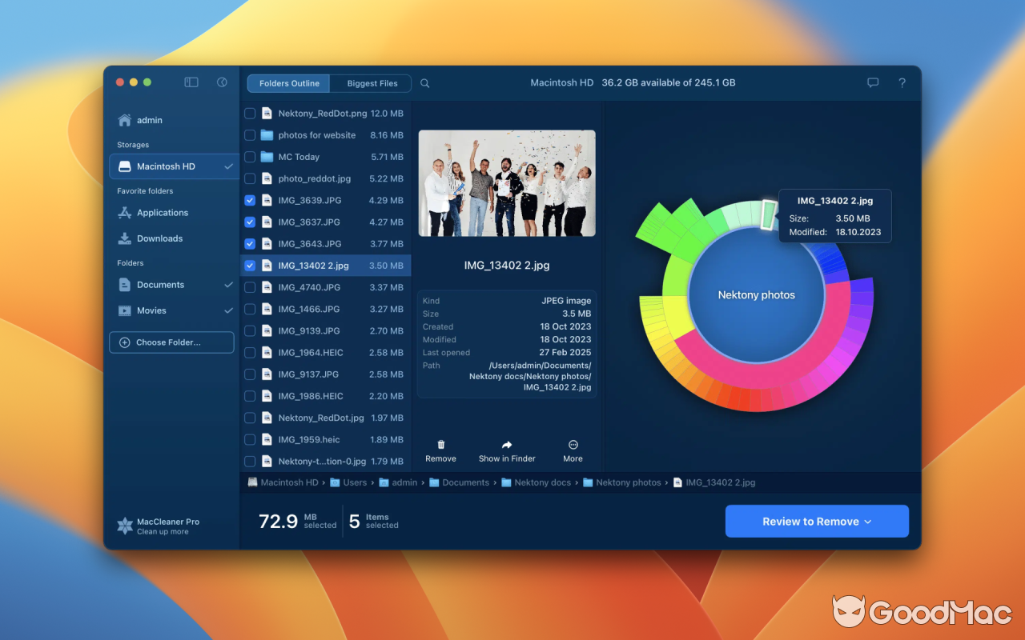Select the Remove trash can icon

(x=440, y=444)
